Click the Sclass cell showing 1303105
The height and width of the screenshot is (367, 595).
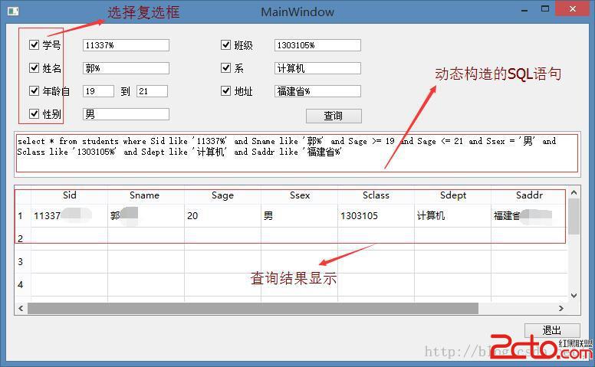(376, 216)
